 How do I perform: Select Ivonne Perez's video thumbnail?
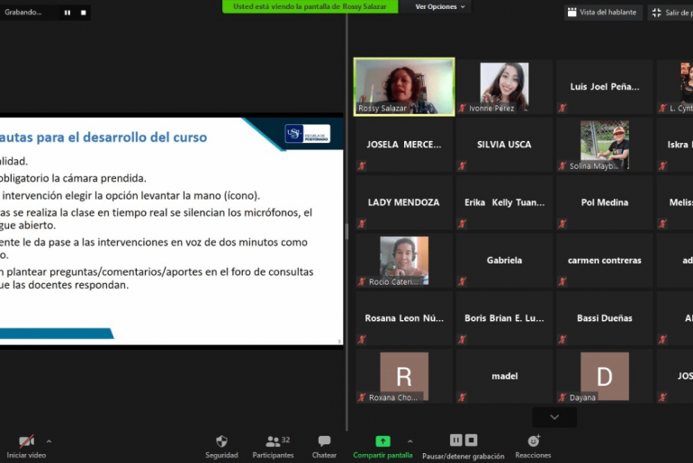point(504,86)
